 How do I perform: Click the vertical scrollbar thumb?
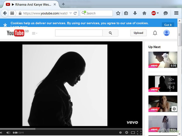[x=179, y=35]
